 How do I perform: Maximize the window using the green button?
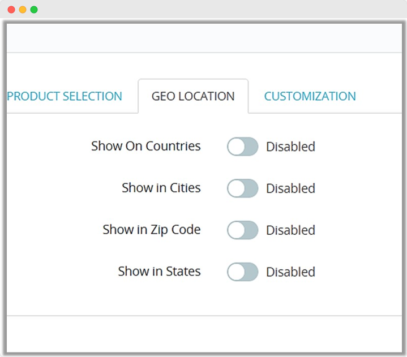point(34,10)
